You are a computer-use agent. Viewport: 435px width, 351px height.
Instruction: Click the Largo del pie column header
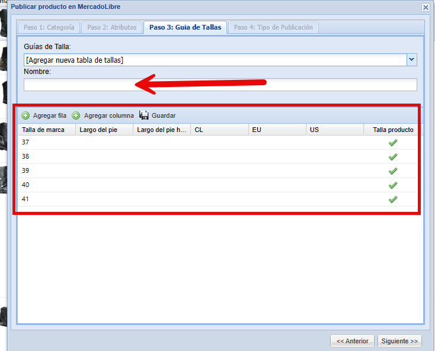pyautogui.click(x=104, y=130)
